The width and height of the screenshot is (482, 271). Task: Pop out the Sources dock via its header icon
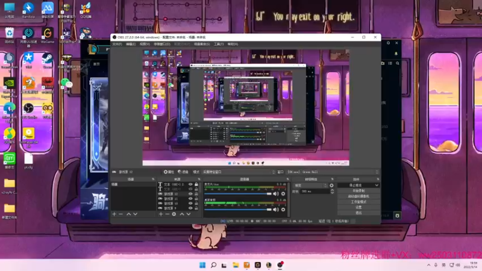[199, 179]
